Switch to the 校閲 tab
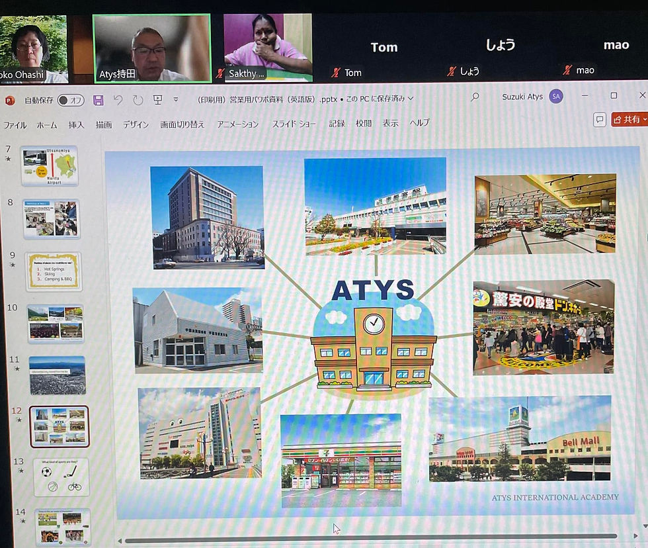Image resolution: width=648 pixels, height=548 pixels. [364, 123]
